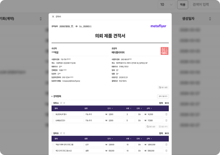Click the UNIQUE item name field
The width and height of the screenshot is (220, 155).
(69, 120)
